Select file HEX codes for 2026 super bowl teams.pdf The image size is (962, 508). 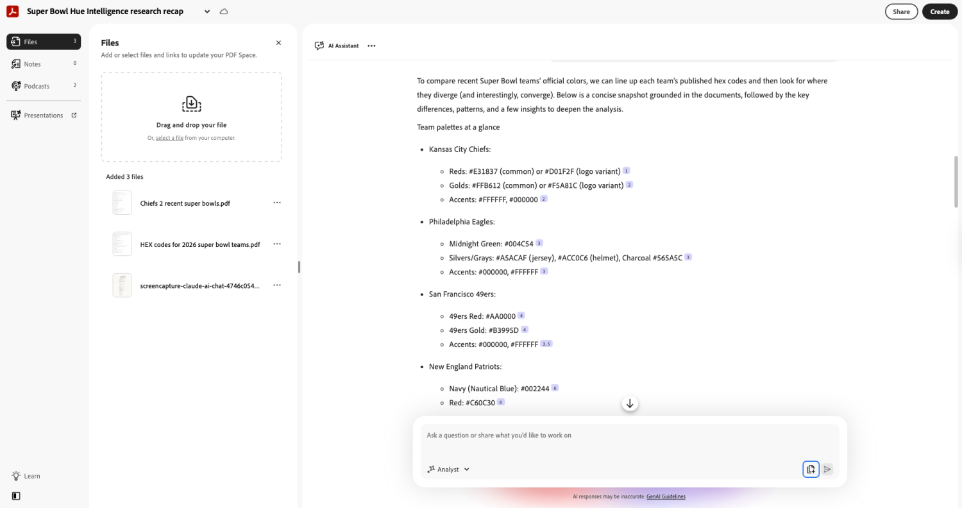click(200, 244)
